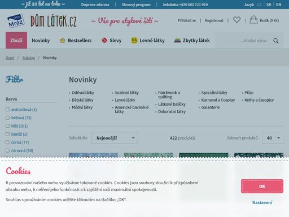Open the Nejnovější sort dropdown
The width and height of the screenshot is (289, 217).
(x=115, y=138)
